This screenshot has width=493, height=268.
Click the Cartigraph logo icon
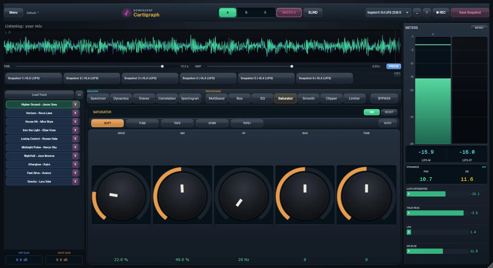(x=127, y=13)
